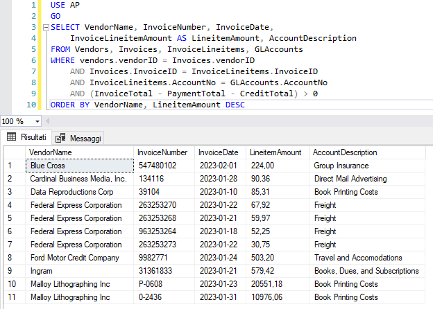Click the 2023-01-31 date cell
Screen dimensions: 433x309
pyautogui.click(x=221, y=297)
